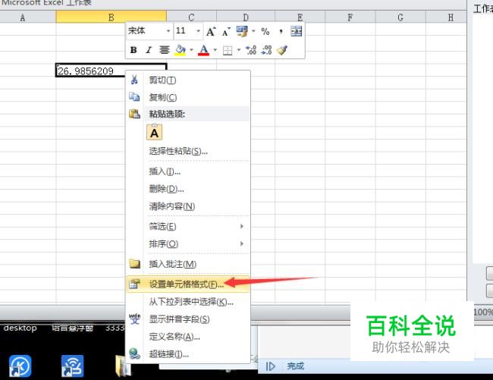Open the borders button in mini toolbar
Image resolution: width=493 pixels, height=380 pixels.
(x=228, y=50)
